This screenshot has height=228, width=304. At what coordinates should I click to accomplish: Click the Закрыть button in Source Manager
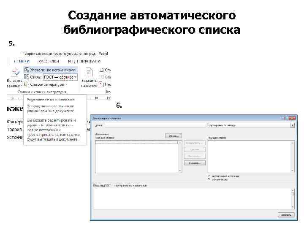(x=286, y=215)
